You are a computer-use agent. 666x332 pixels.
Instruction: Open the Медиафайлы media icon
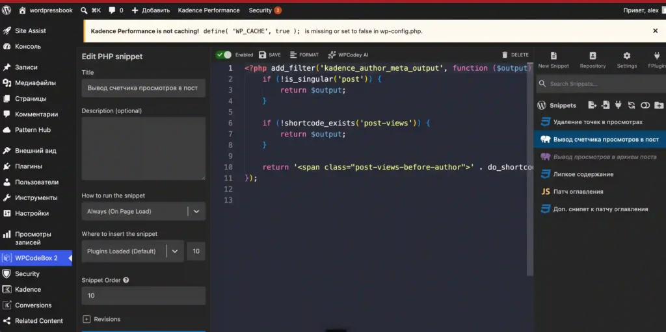tap(7, 83)
